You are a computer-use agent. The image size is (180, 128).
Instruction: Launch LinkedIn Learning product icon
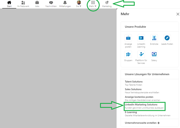141,38
